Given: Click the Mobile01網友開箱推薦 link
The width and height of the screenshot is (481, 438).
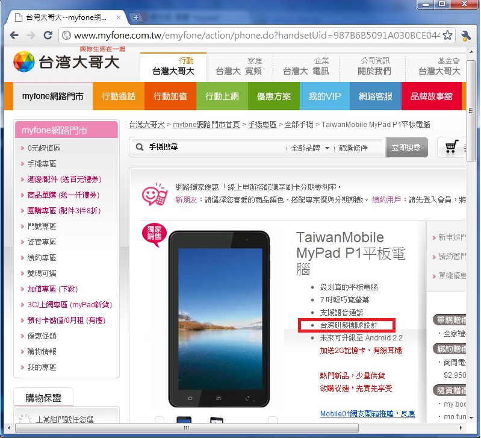Looking at the screenshot, I should 367,414.
